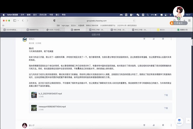Like the second post with the thumbs-up icon
Screen dimensions: 193x129
[x=154, y=125]
